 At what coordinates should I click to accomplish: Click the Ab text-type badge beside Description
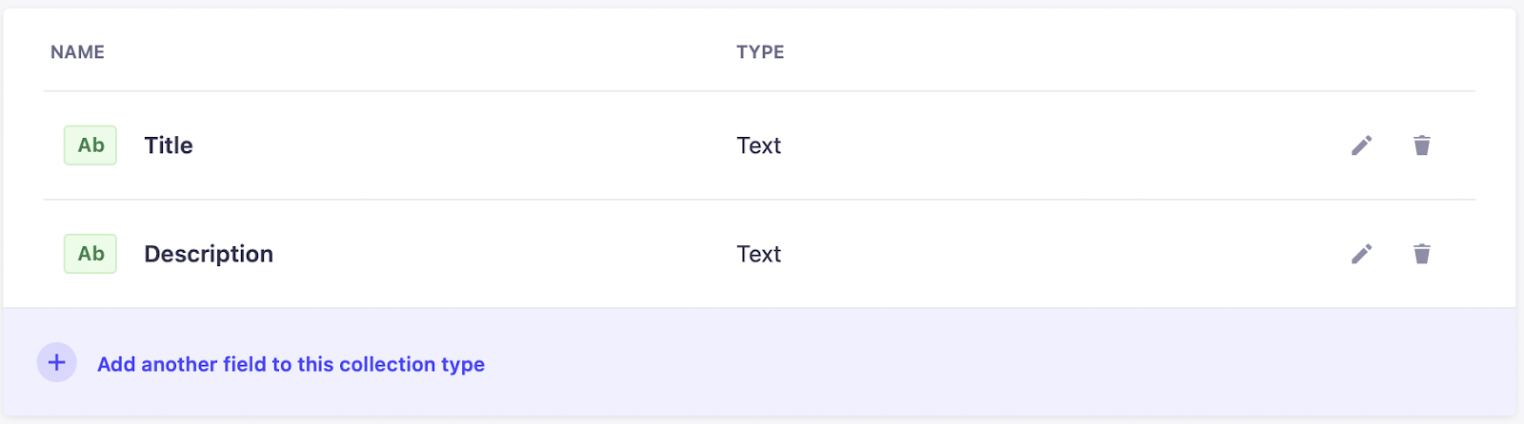point(90,254)
